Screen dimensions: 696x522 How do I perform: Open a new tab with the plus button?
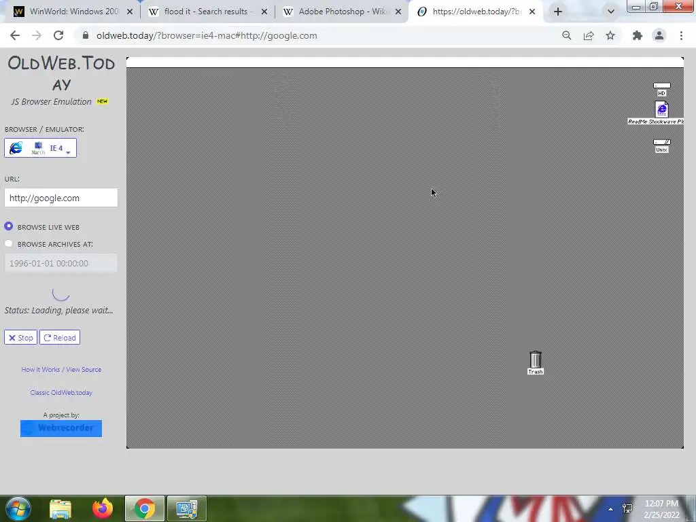point(558,12)
